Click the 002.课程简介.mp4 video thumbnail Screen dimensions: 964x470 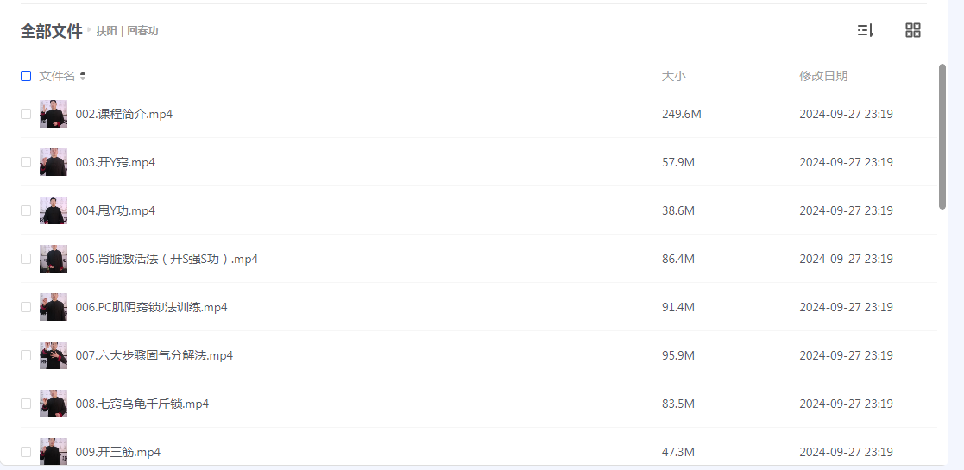pos(54,114)
